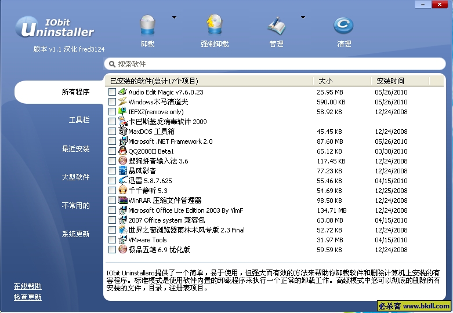Select the MaxDOS 工具箱 row text

pyautogui.click(x=151, y=132)
